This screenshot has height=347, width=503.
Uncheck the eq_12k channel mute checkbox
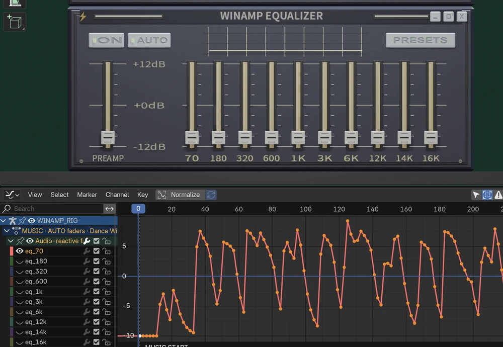(96, 322)
